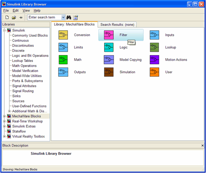Switch to Search Results tab

tap(117, 25)
